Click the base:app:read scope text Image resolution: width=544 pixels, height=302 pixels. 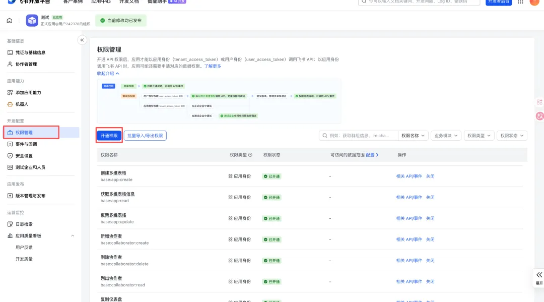pyautogui.click(x=114, y=201)
